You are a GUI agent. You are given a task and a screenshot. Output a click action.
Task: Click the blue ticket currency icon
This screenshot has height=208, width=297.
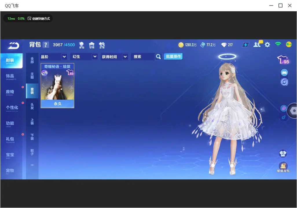coord(203,45)
